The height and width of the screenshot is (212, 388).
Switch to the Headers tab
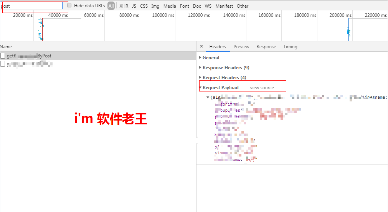click(218, 47)
